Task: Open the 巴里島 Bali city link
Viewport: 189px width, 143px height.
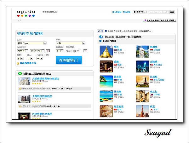Action: click(x=154, y=77)
